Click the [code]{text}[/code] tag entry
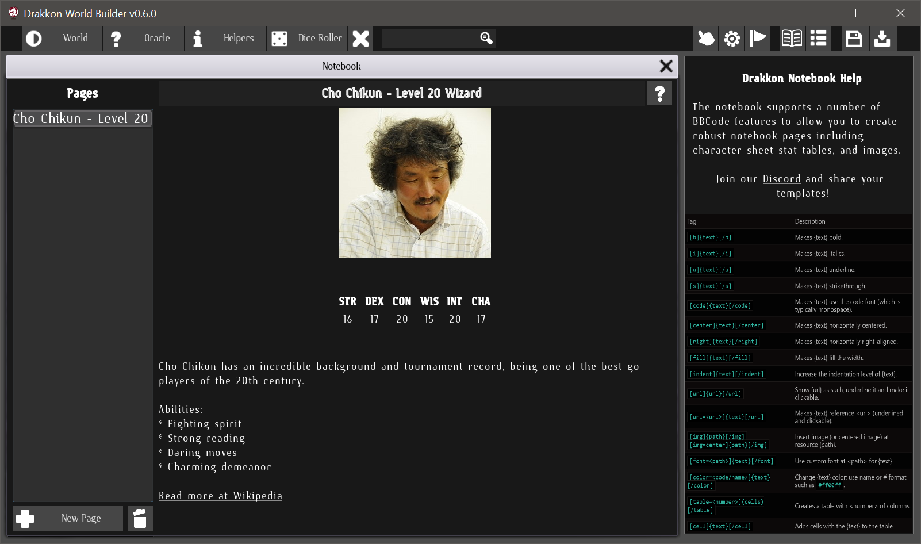921x544 pixels. pyautogui.click(x=720, y=305)
